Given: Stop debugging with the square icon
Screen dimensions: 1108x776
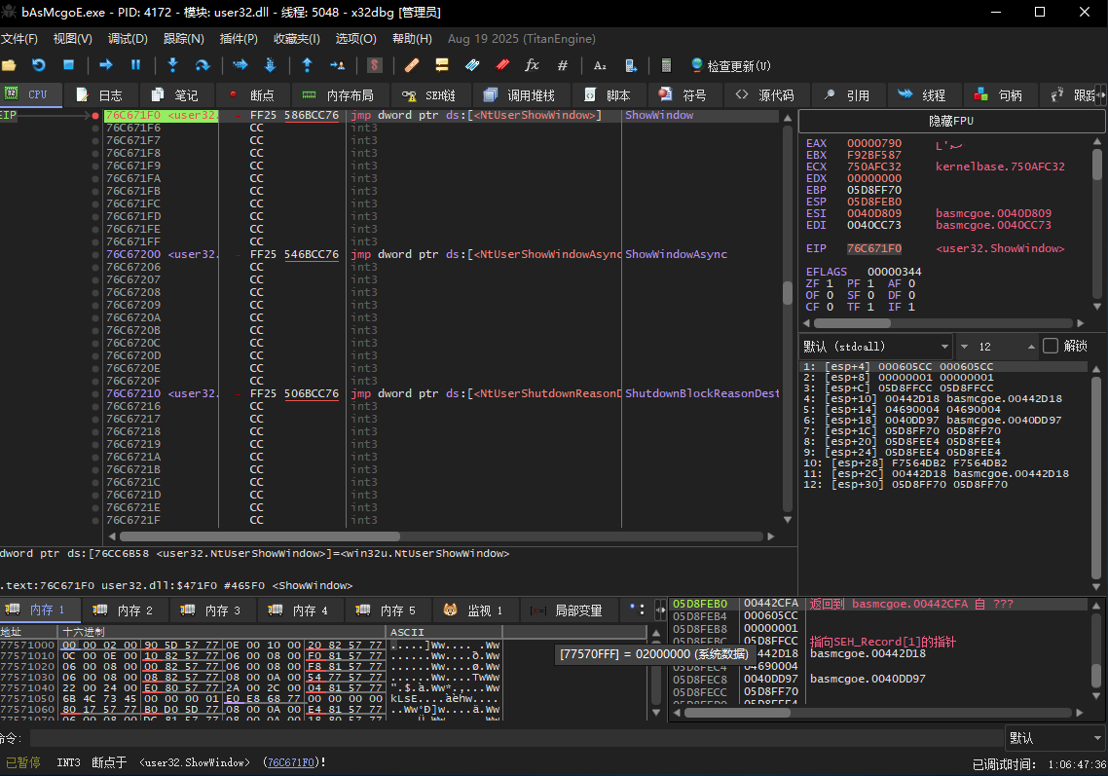Looking at the screenshot, I should pyautogui.click(x=68, y=66).
